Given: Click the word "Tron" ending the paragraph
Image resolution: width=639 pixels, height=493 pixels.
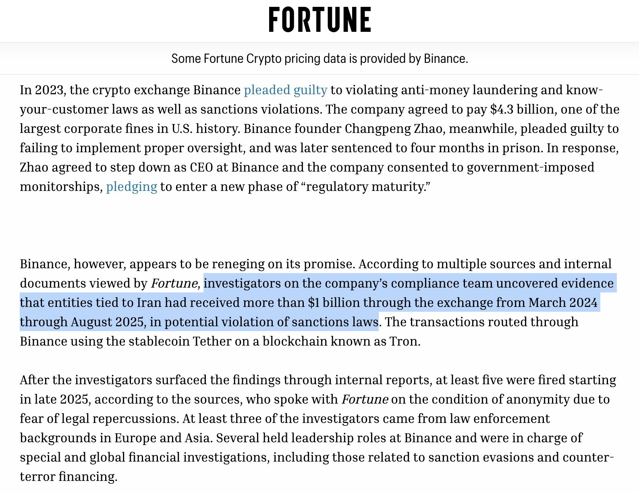Looking at the screenshot, I should pyautogui.click(x=404, y=342).
